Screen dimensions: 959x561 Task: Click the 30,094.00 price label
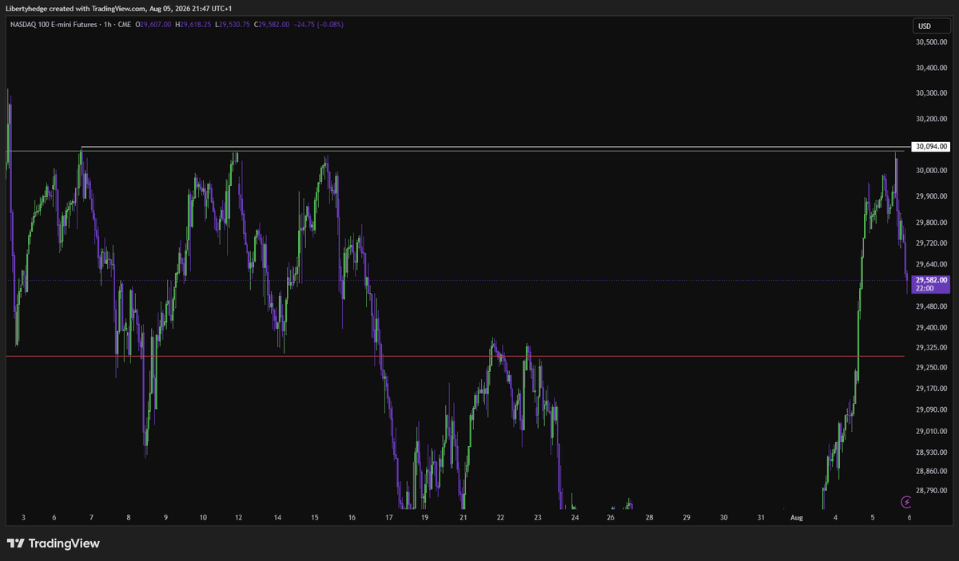click(932, 147)
